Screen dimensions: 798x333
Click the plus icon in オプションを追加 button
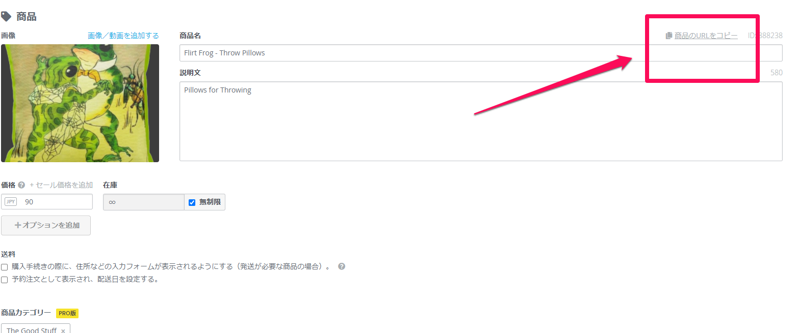coord(18,225)
